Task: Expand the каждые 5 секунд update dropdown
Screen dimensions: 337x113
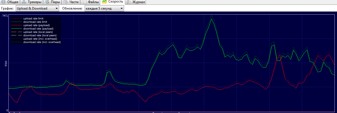Action: coord(104,9)
